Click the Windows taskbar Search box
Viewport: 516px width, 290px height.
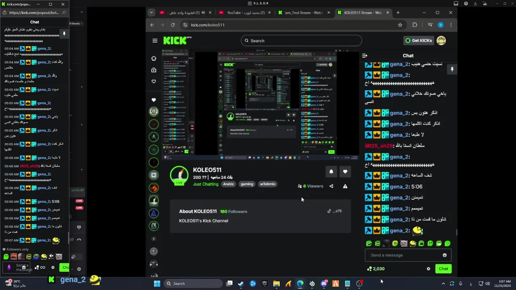pos(194,284)
